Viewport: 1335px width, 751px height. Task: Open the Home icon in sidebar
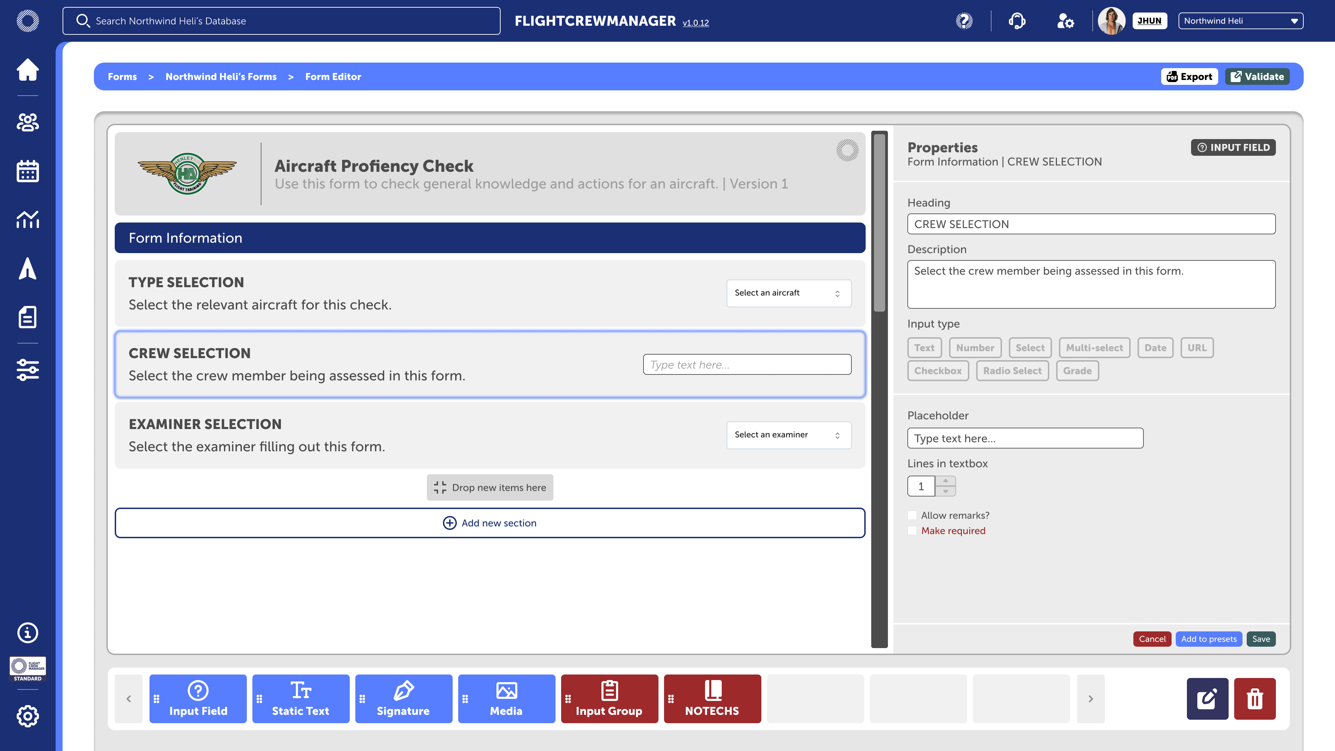[x=27, y=70]
